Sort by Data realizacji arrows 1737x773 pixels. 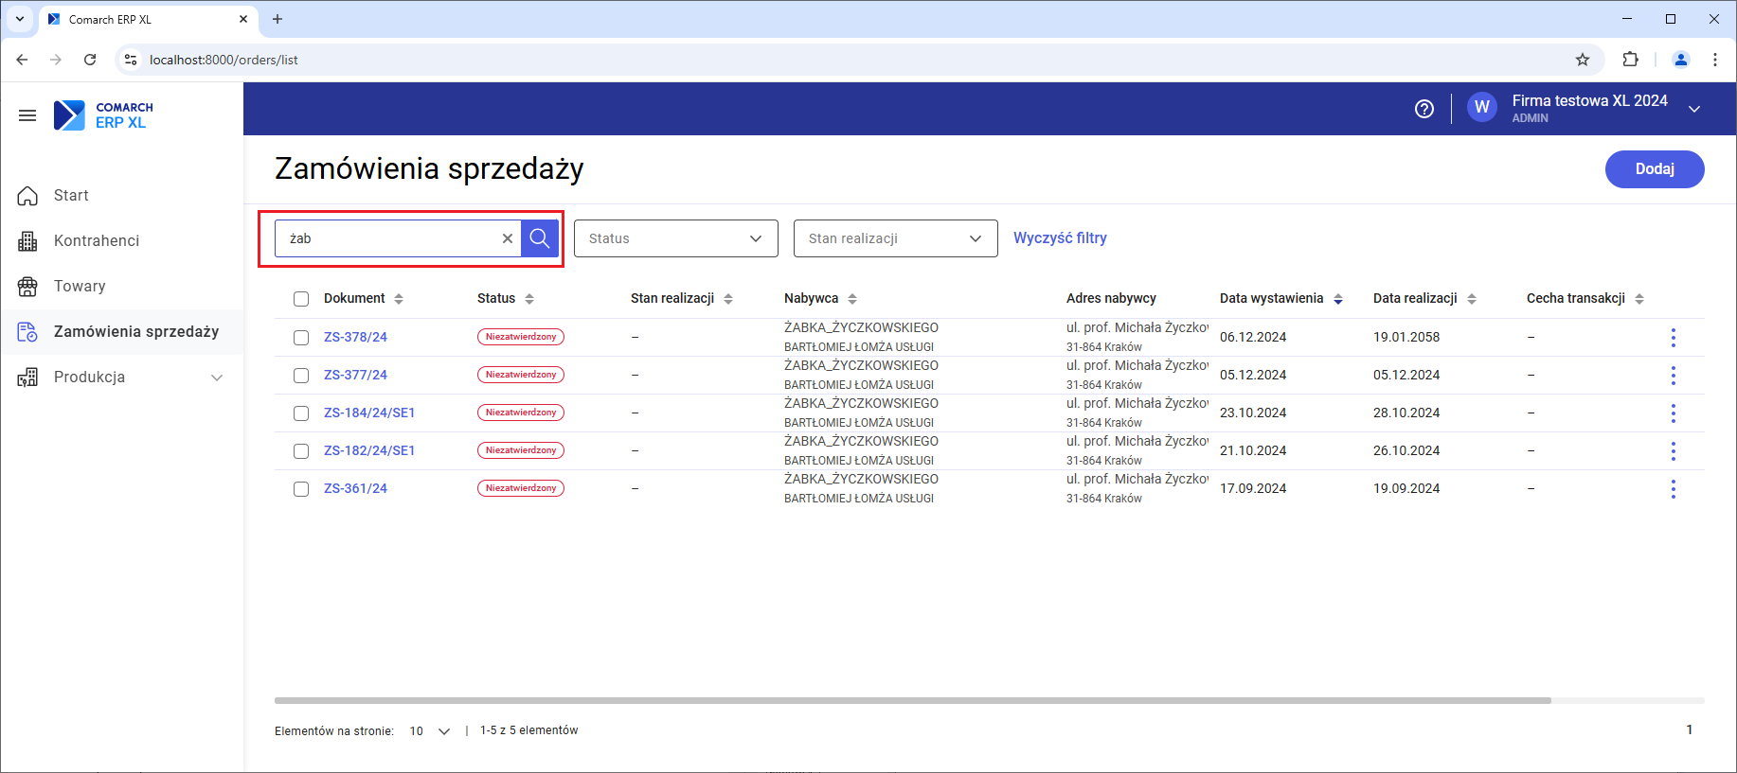click(1472, 299)
